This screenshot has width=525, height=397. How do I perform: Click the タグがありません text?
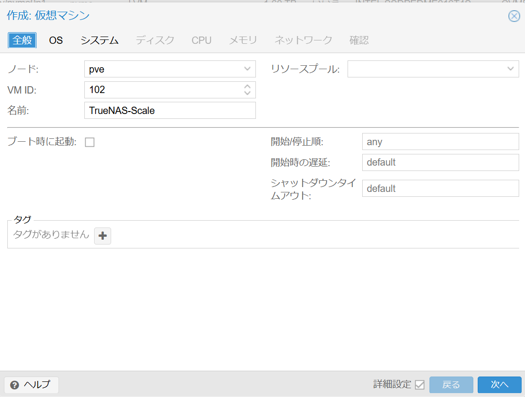(x=51, y=234)
